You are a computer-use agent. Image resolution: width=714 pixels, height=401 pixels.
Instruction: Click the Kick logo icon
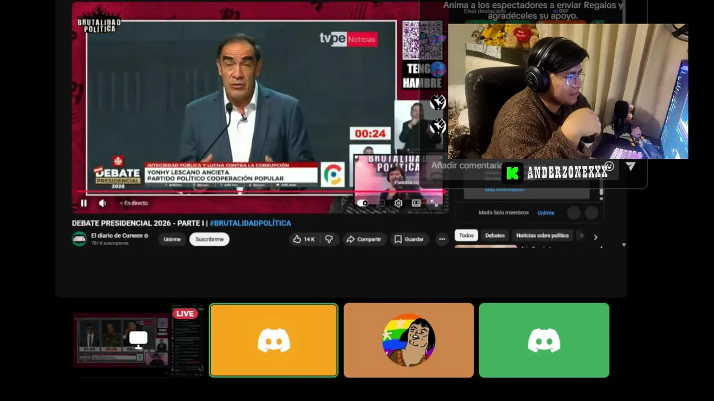pyautogui.click(x=512, y=173)
